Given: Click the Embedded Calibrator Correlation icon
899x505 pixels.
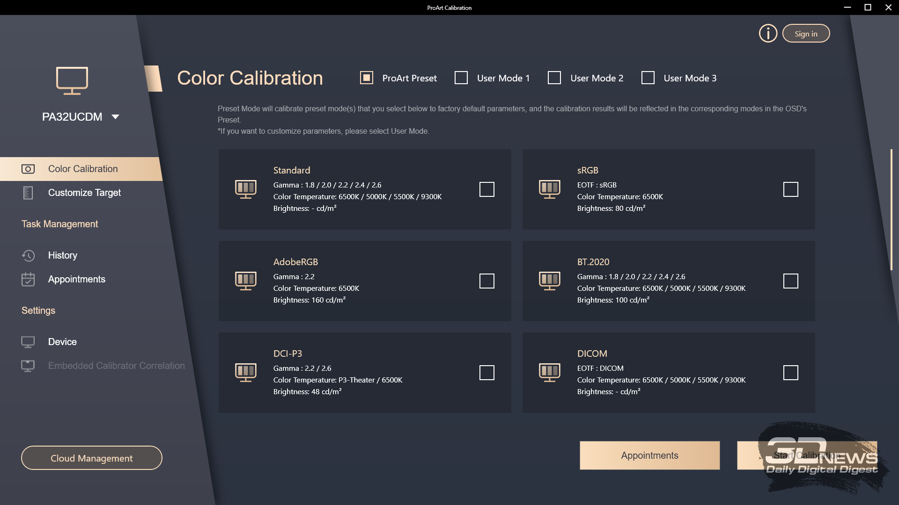Looking at the screenshot, I should point(28,366).
